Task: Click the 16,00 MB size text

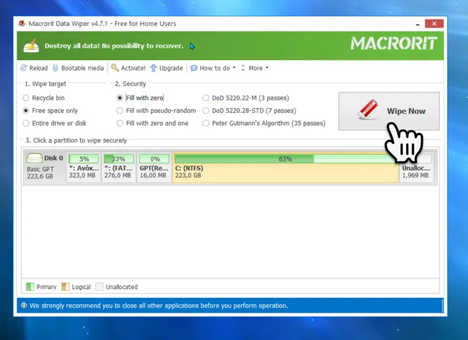Action: coord(153,175)
